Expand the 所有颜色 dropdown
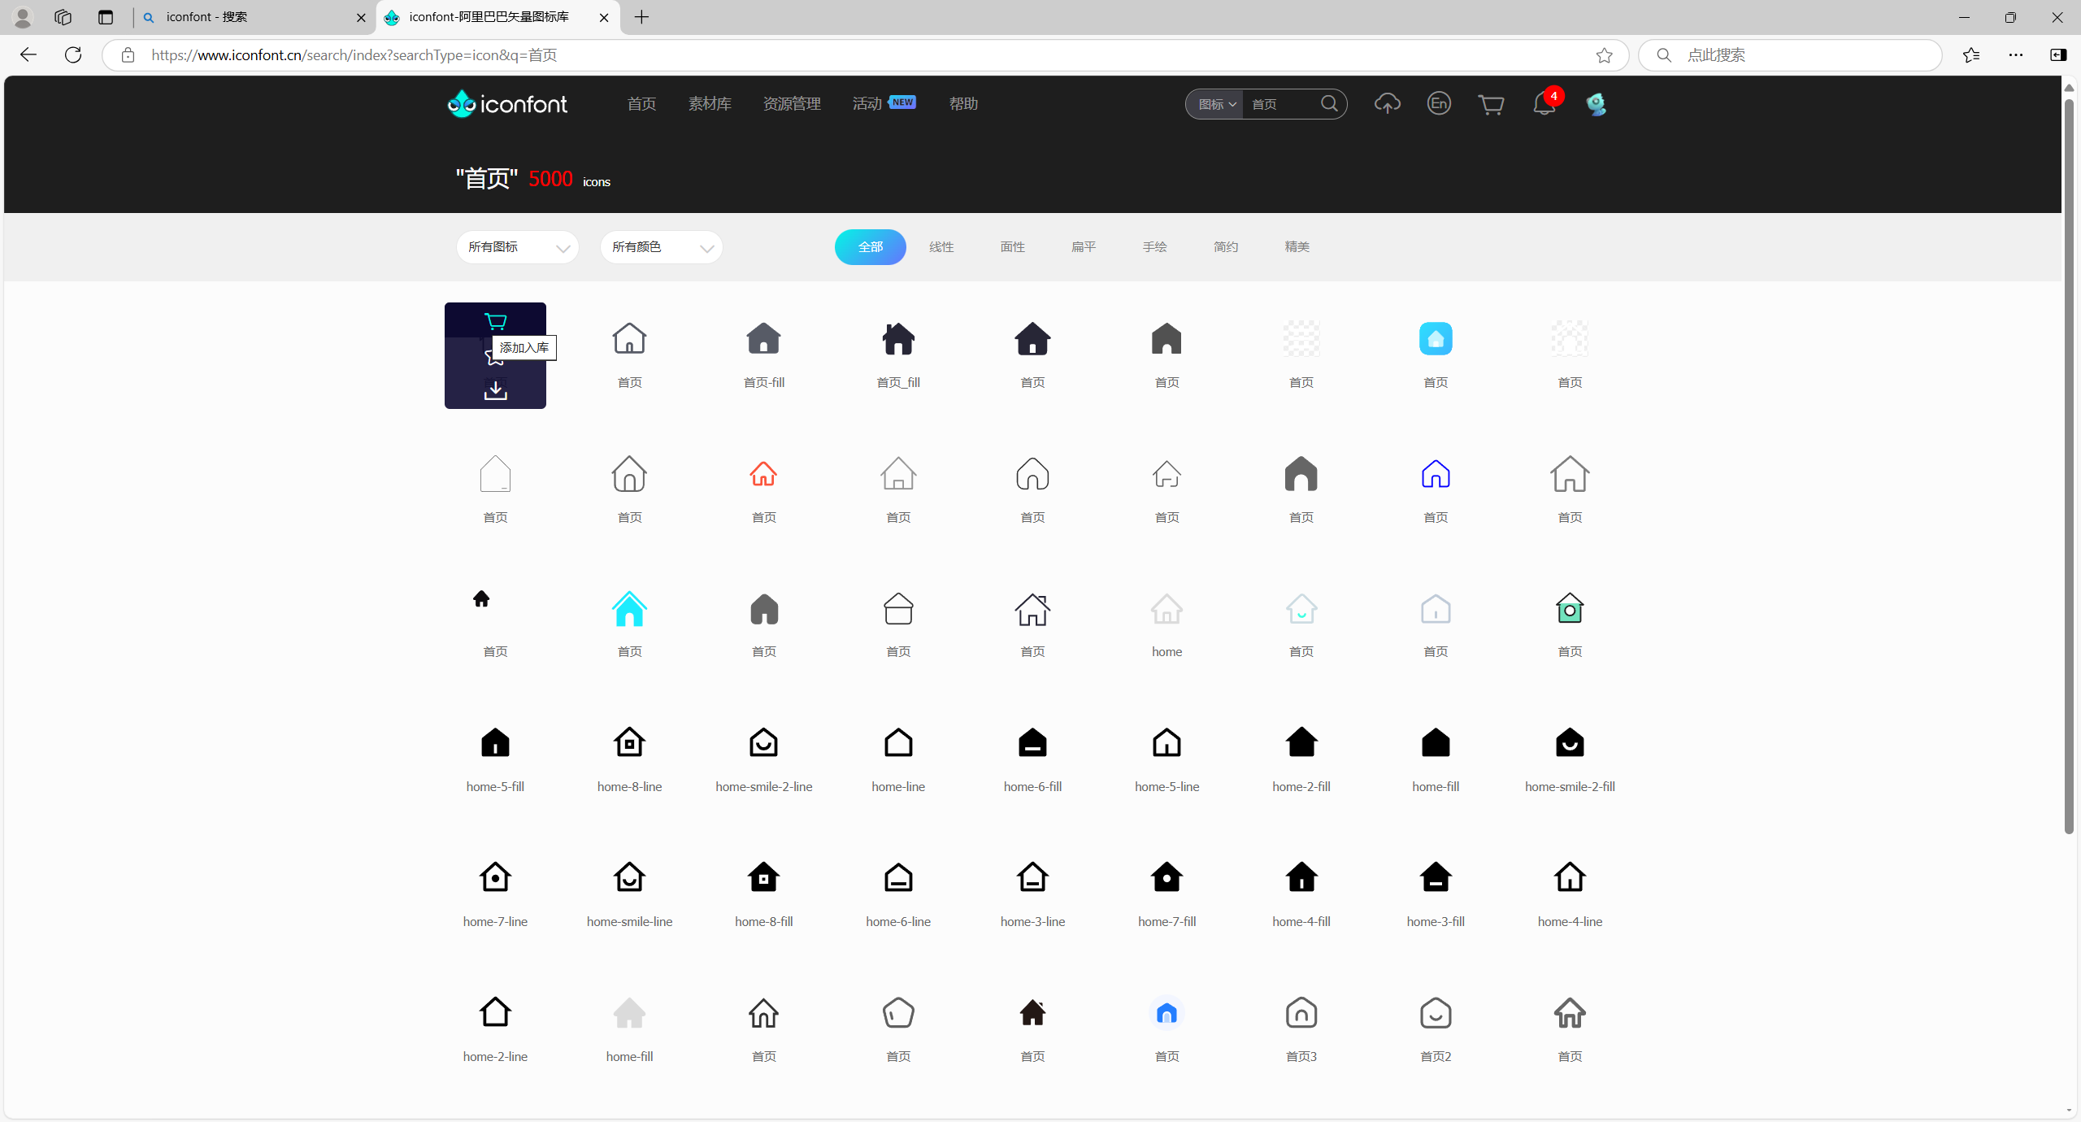2081x1122 pixels. pyautogui.click(x=662, y=247)
